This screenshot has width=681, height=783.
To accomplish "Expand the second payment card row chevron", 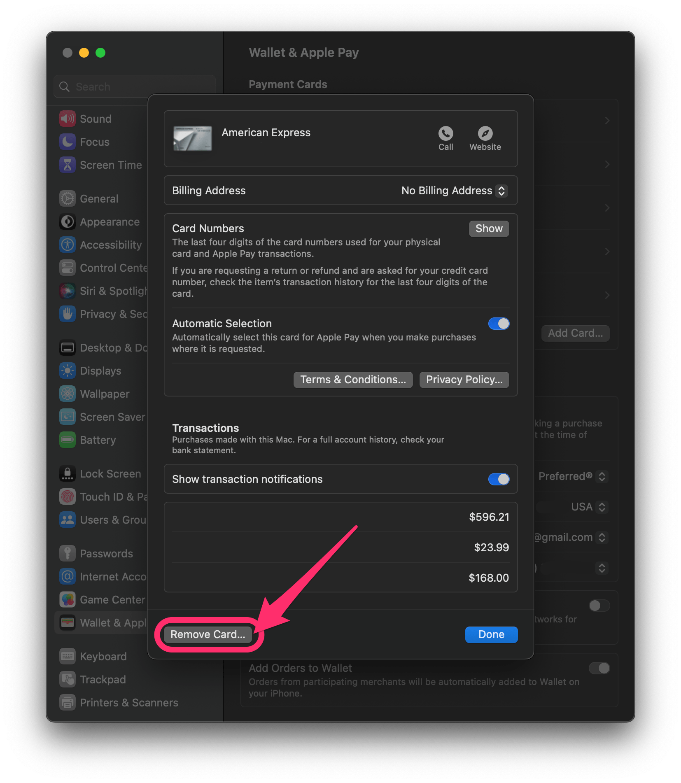I will coord(607,164).
